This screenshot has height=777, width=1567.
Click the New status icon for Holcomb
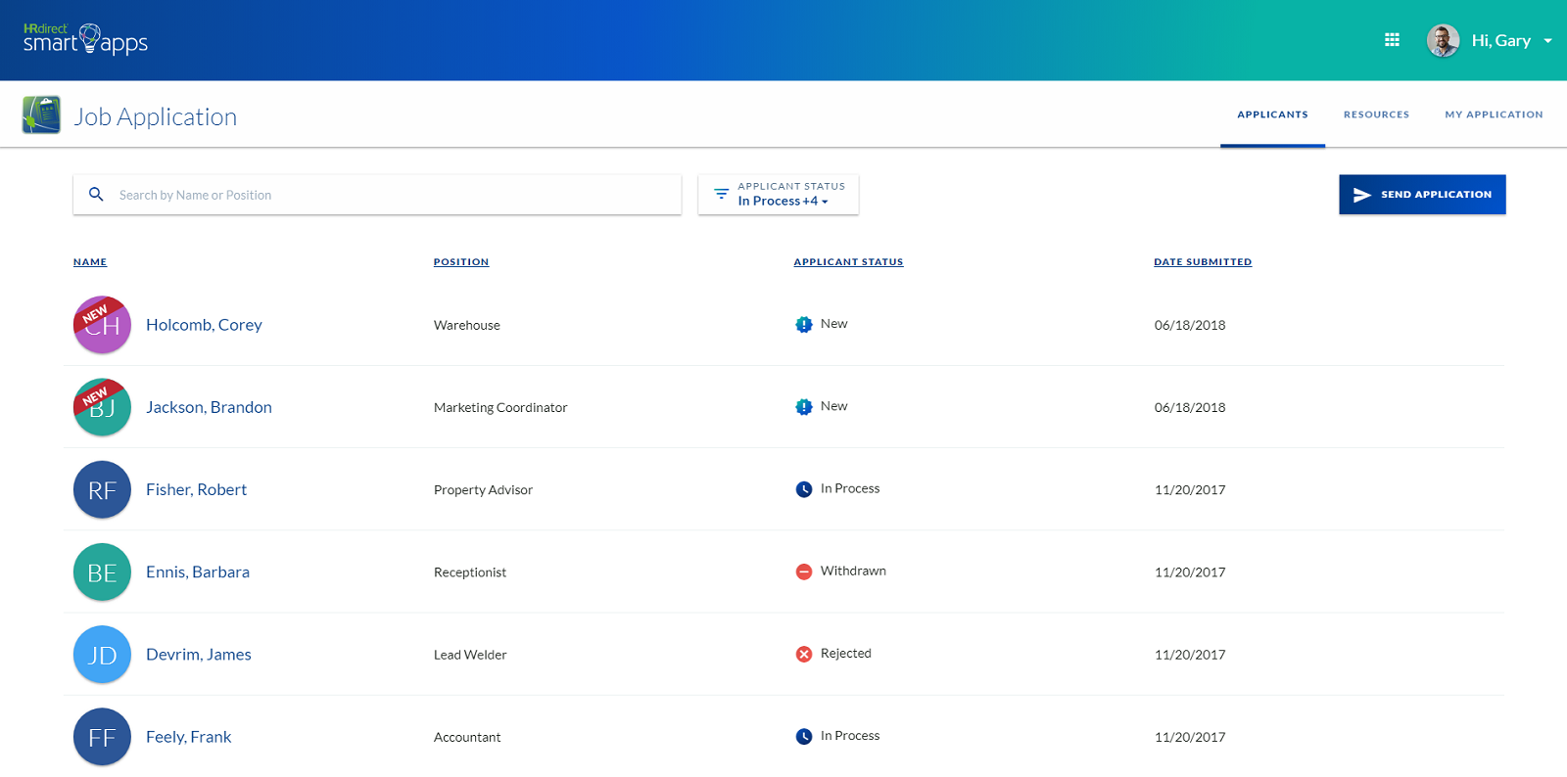(x=804, y=324)
